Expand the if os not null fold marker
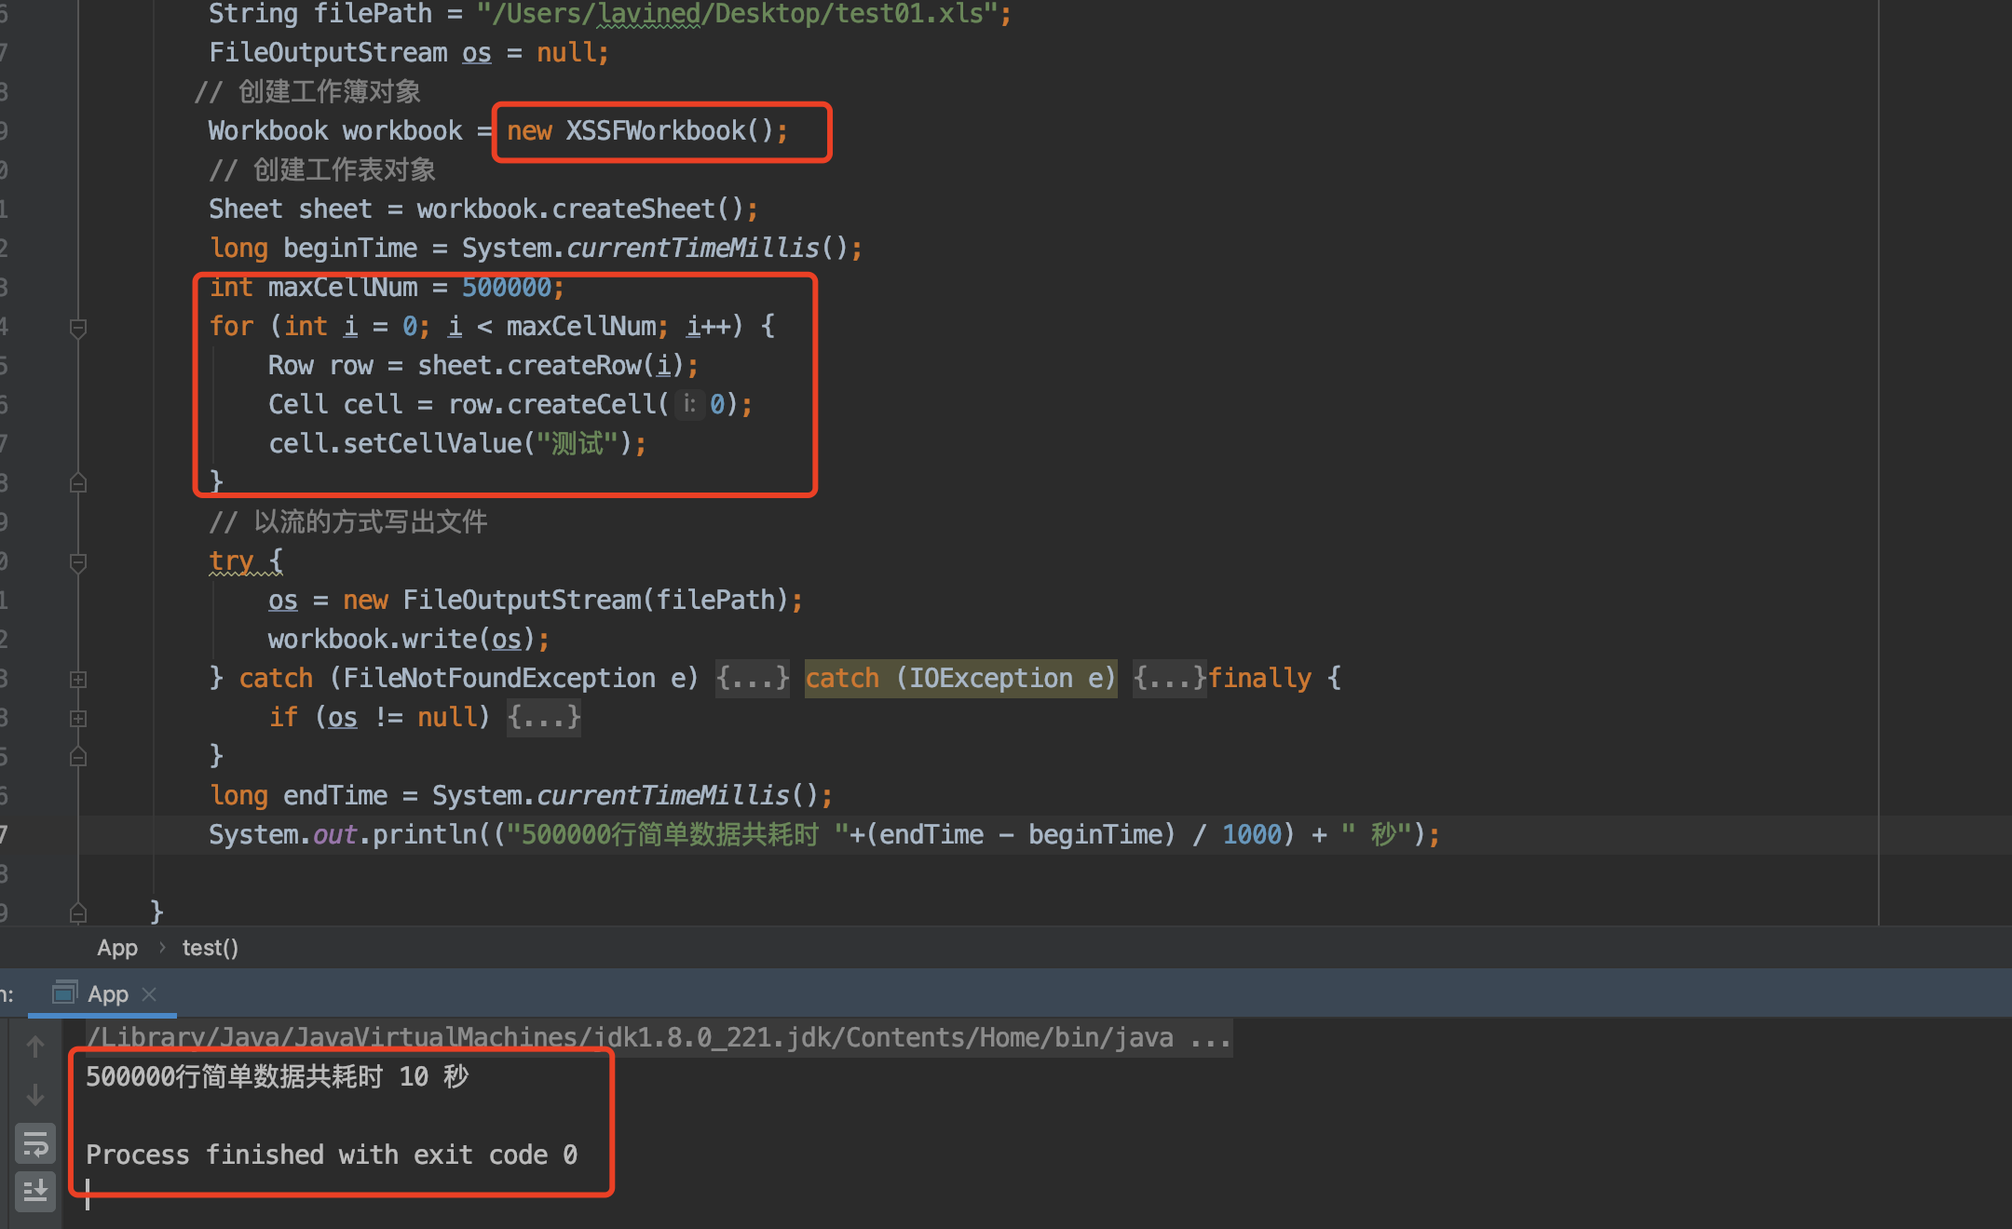This screenshot has width=2012, height=1229. click(x=78, y=718)
